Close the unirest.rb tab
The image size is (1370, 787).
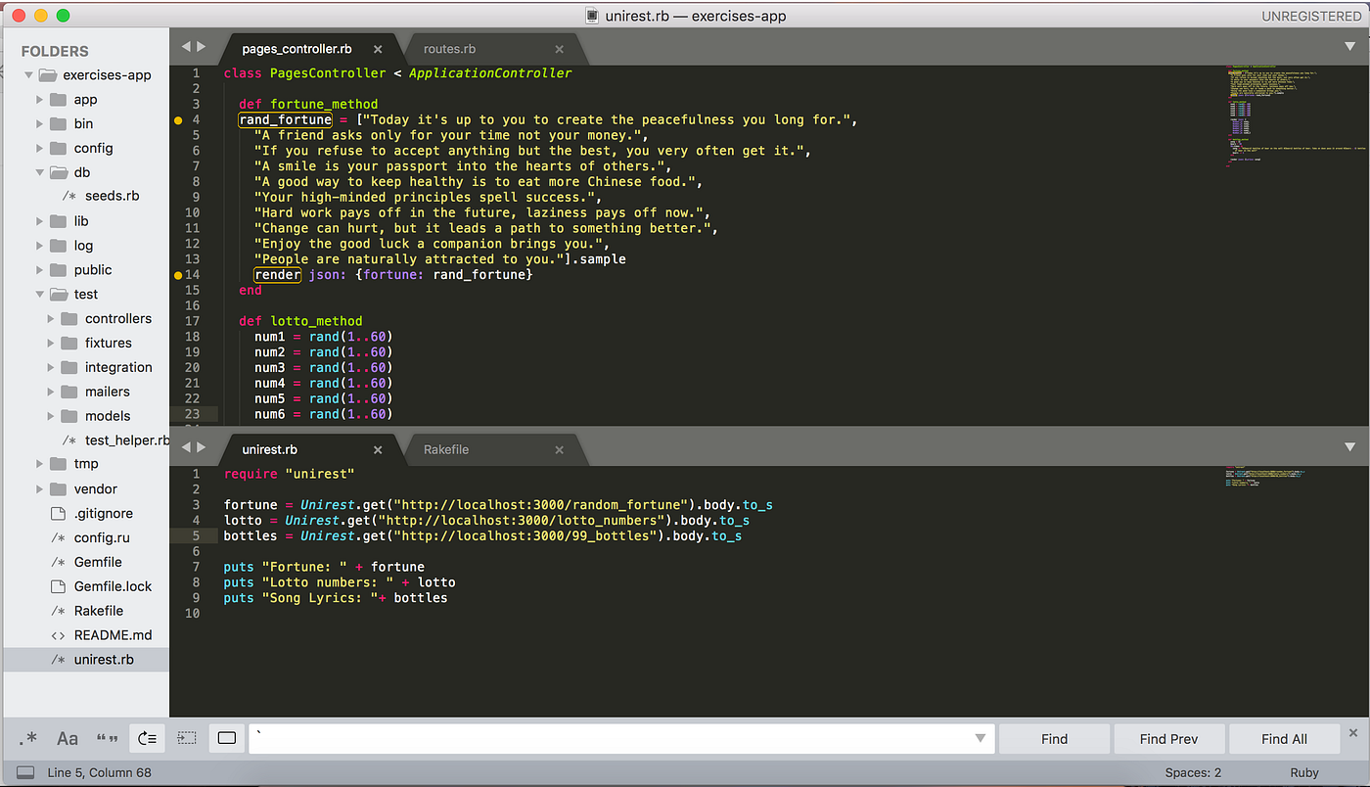tap(378, 450)
